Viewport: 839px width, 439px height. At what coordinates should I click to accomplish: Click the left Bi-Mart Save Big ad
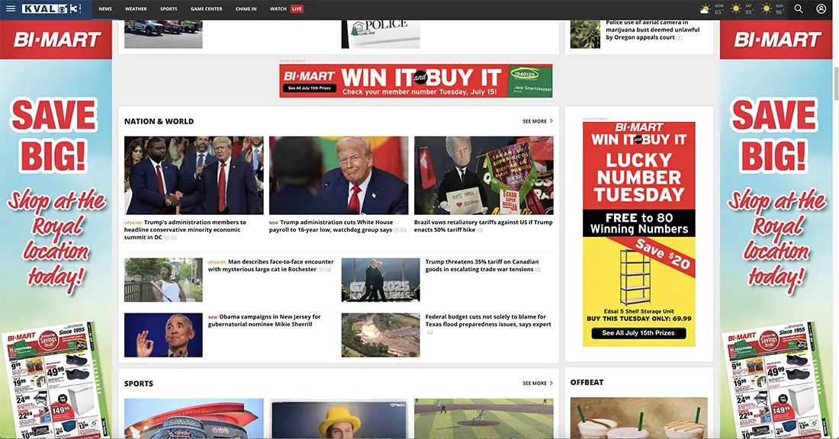56,229
